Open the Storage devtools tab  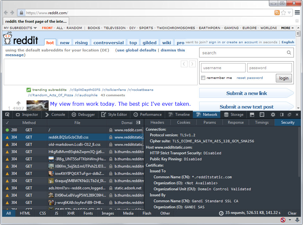234,115
